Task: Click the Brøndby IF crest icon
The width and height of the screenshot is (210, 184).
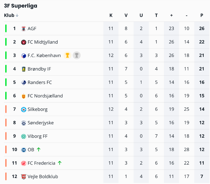Action: [24, 69]
